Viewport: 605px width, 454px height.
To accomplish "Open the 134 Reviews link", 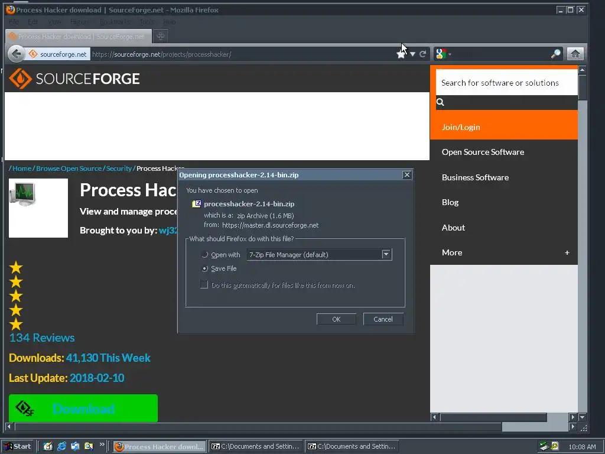I will (x=42, y=338).
